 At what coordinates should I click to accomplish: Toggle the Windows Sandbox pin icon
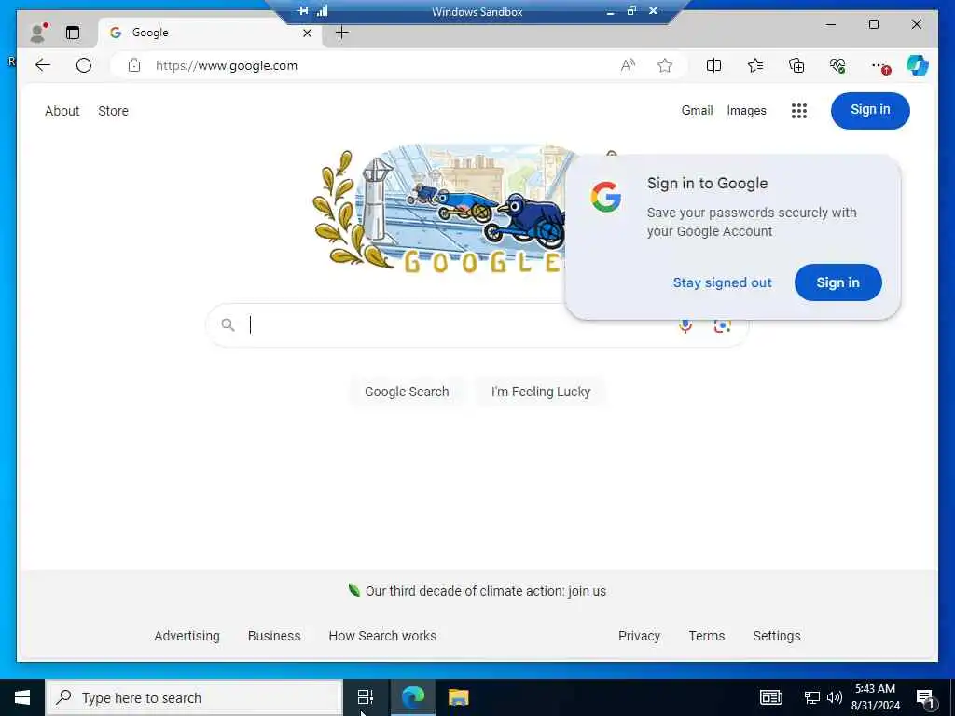[x=303, y=11]
